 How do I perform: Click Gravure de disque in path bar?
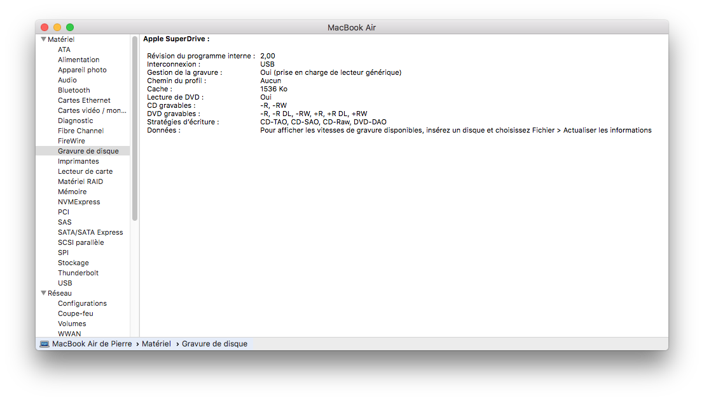214,344
